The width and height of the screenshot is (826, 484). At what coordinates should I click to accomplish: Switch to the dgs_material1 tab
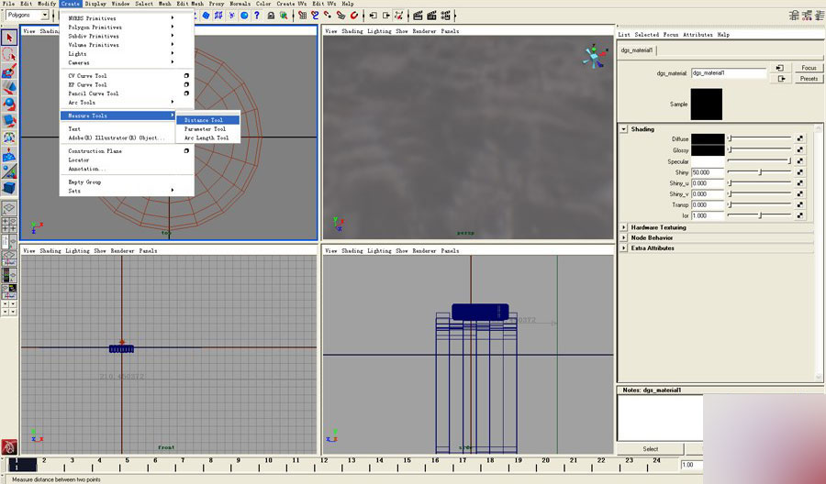637,50
